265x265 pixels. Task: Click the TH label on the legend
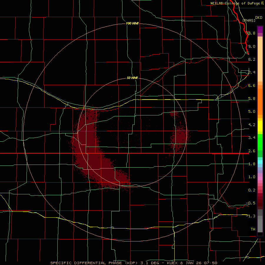[x=253, y=229]
